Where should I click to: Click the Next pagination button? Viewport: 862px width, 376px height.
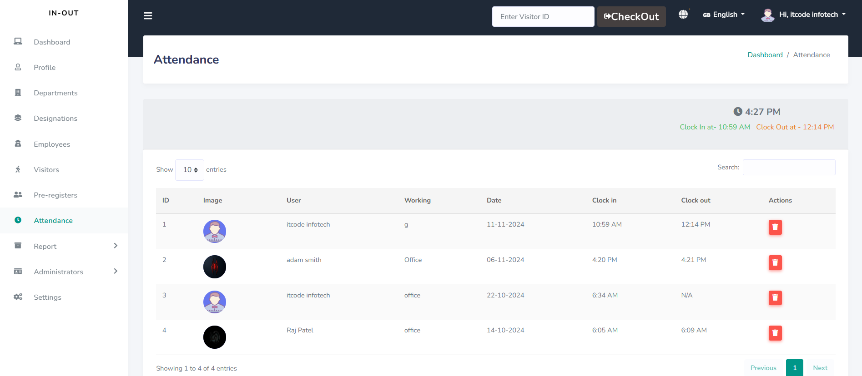tap(820, 368)
